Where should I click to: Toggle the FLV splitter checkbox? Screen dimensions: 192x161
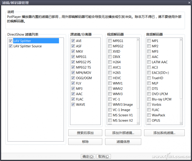73,83
